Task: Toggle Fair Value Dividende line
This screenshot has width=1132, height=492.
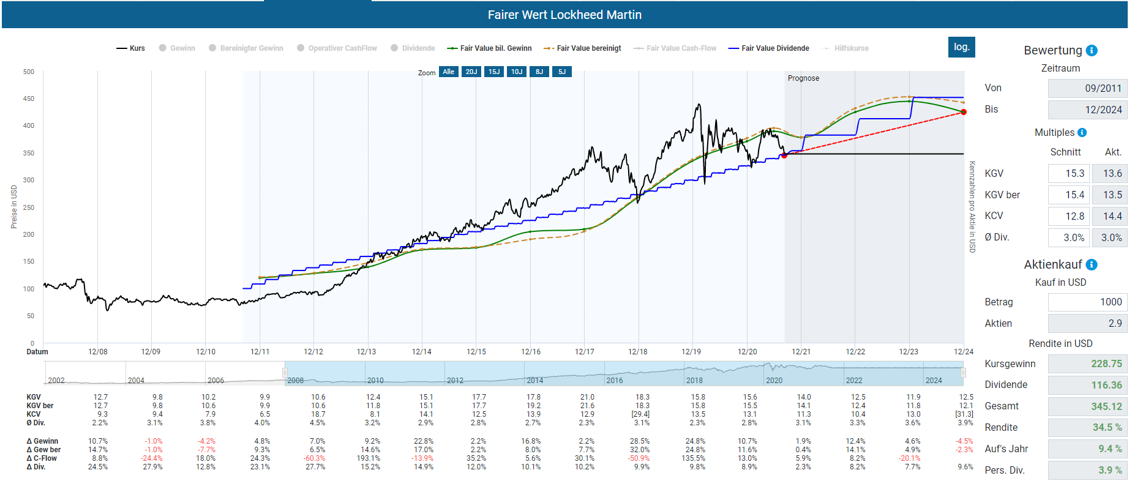Action: (769, 48)
